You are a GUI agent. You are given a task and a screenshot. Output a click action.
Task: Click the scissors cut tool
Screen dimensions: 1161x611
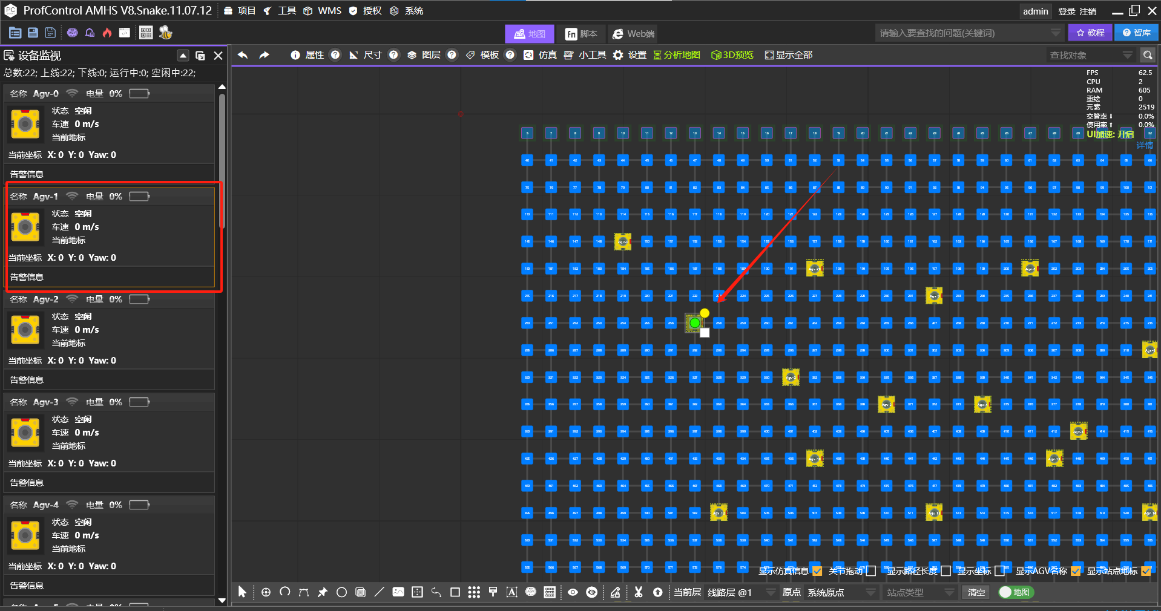638,592
